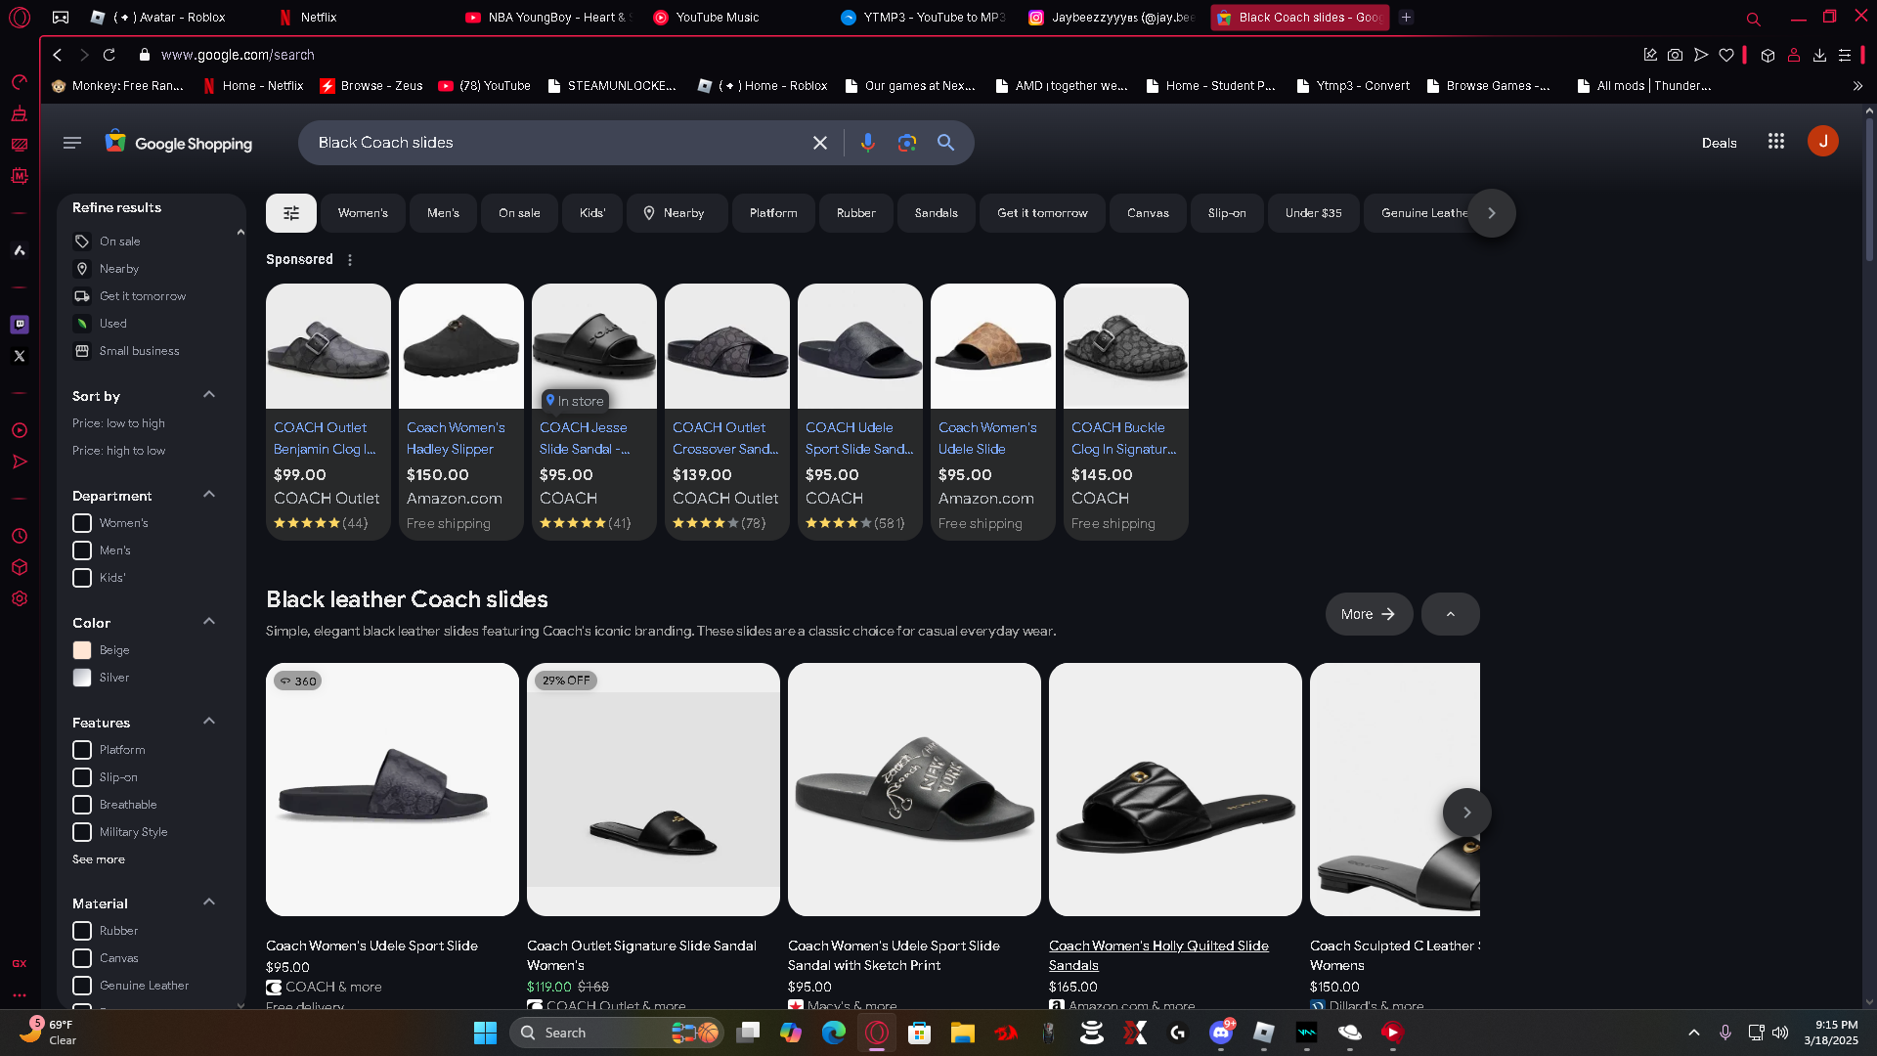1877x1056 pixels.
Task: Open Google Lens image search
Action: 907,143
